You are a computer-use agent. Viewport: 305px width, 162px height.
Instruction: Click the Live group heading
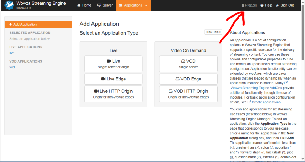pos(113,51)
